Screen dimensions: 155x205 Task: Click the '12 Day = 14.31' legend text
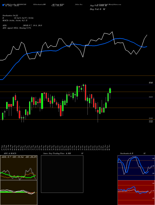point(11,6)
